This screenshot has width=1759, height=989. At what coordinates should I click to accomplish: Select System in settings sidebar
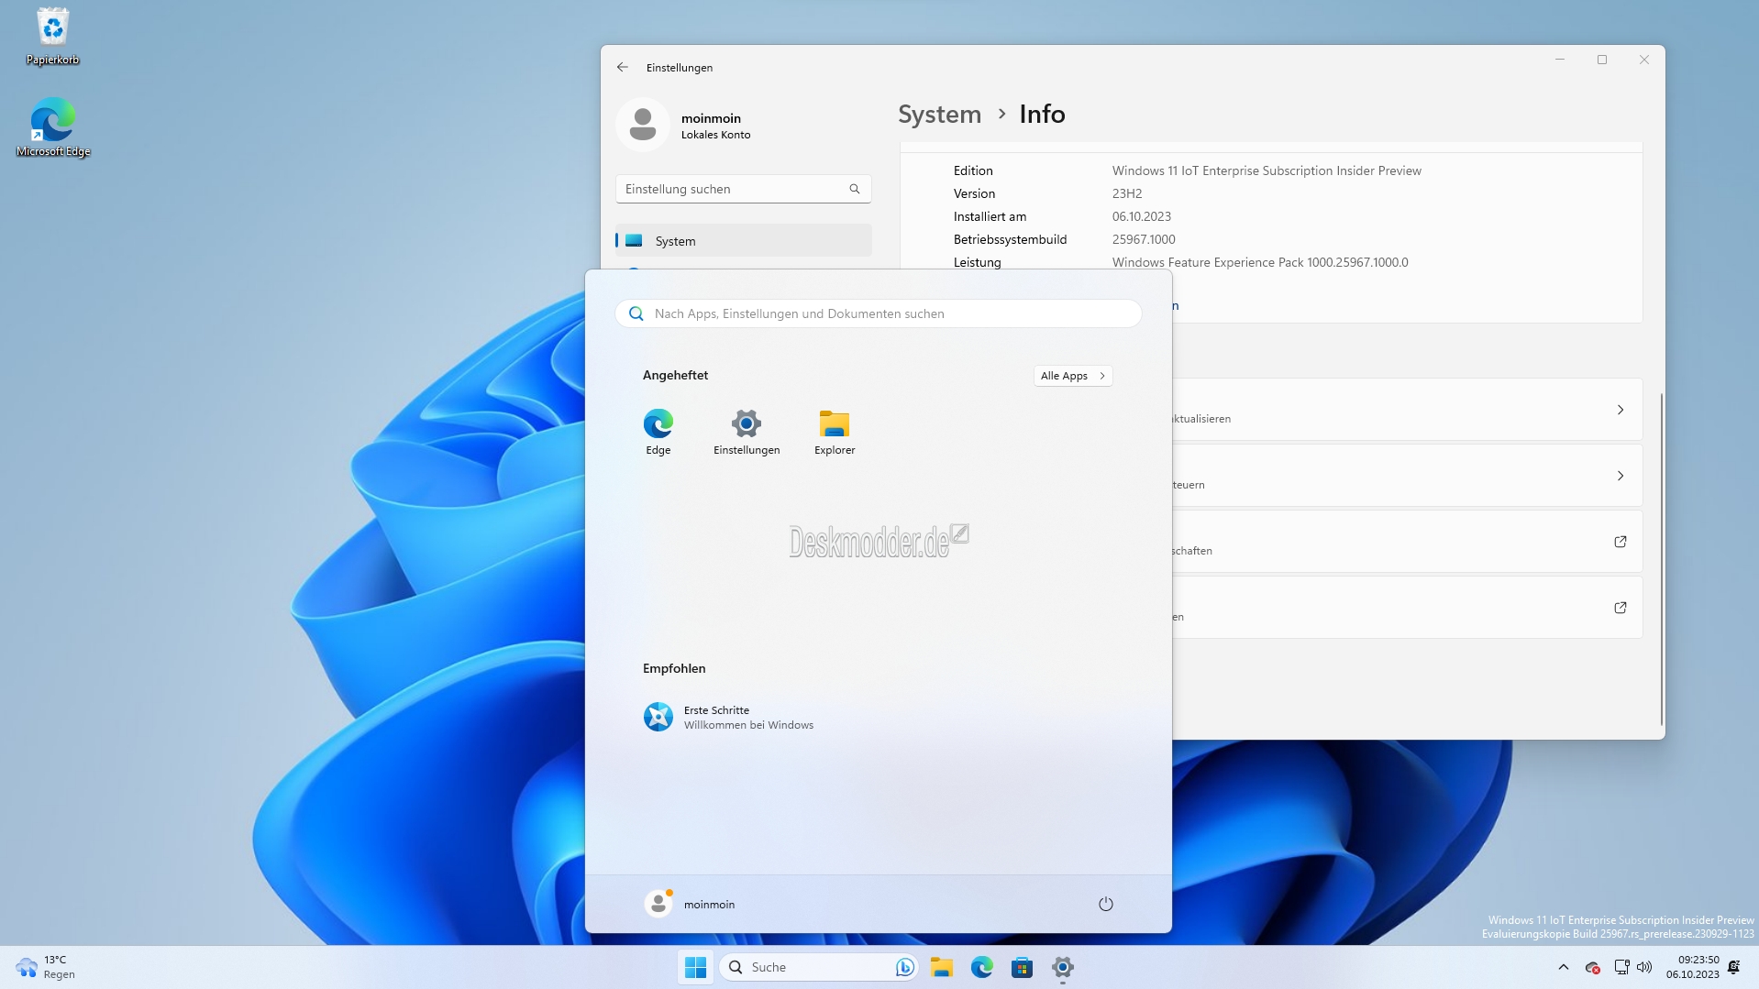pyautogui.click(x=744, y=241)
